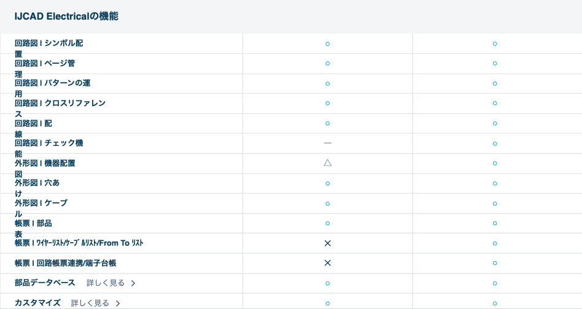Click the middle-column circle for 部品データベース
This screenshot has width=582, height=309.
pyautogui.click(x=327, y=283)
